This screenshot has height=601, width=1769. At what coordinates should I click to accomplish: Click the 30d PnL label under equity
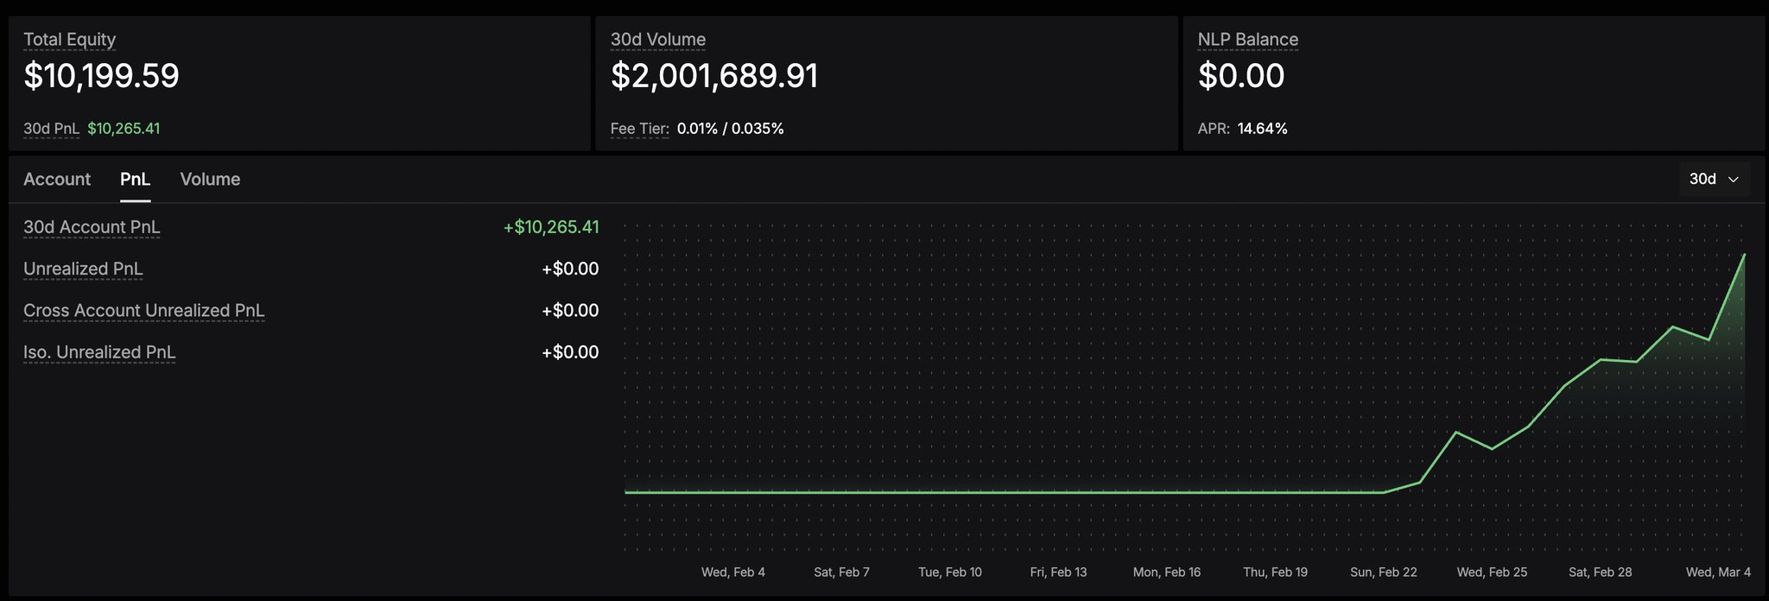click(x=51, y=129)
